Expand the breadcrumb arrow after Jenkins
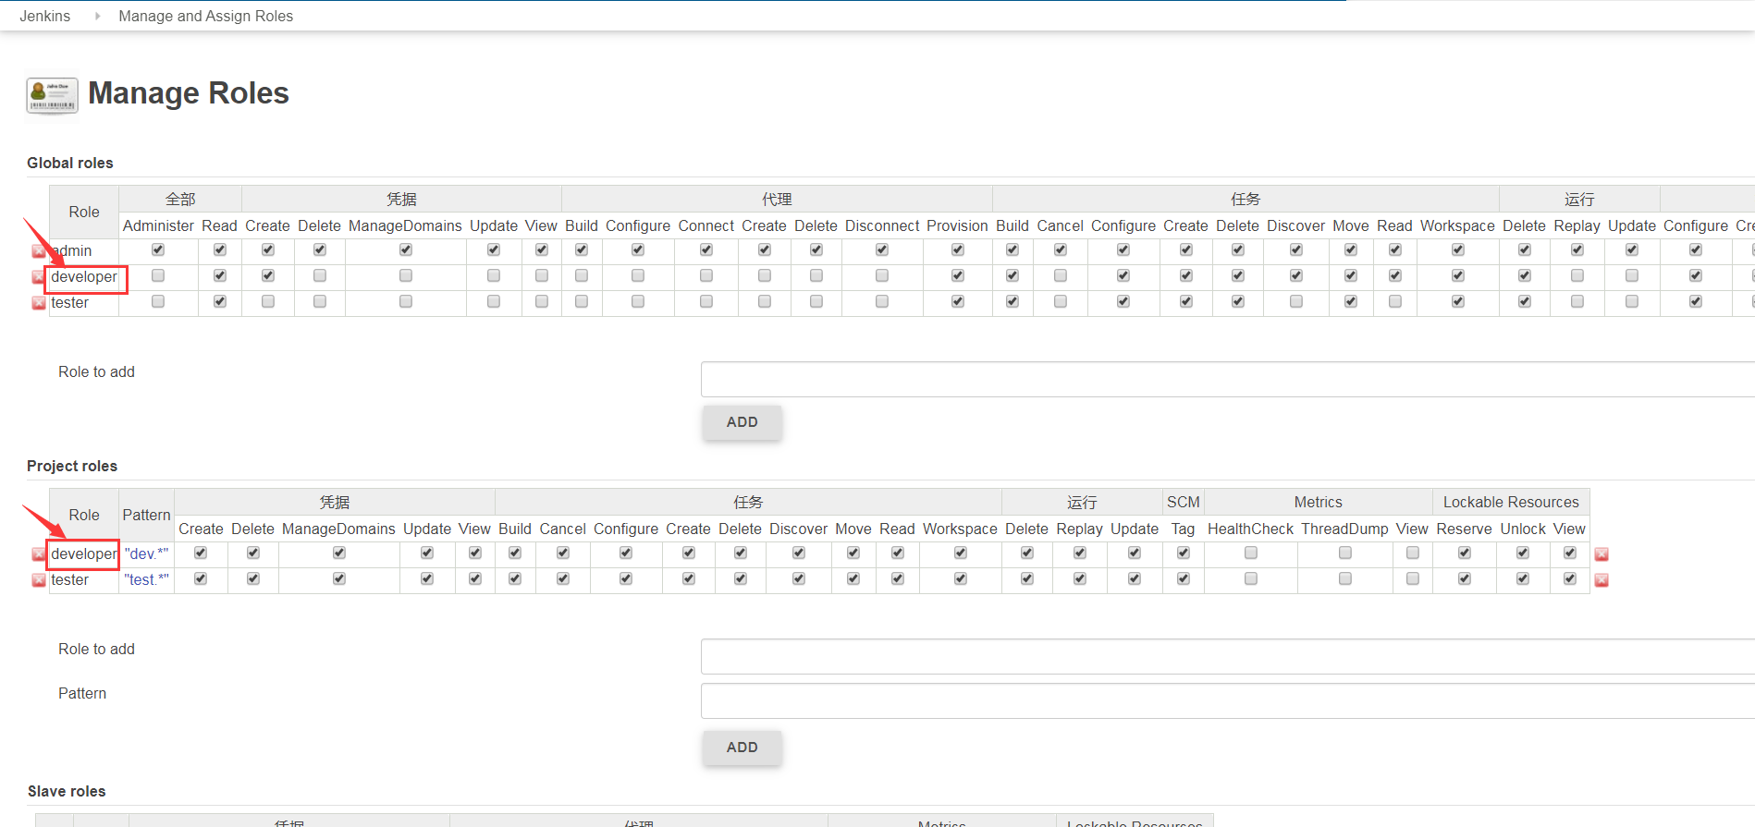This screenshot has width=1755, height=827. point(97,16)
